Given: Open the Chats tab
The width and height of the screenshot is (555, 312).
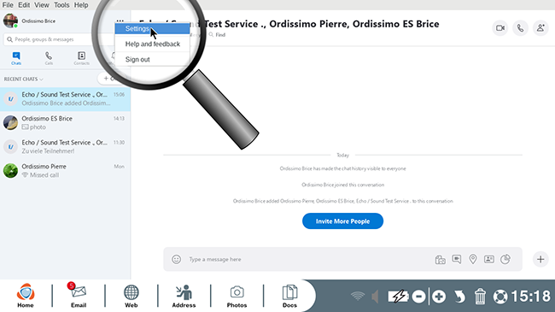Looking at the screenshot, I should pos(16,58).
